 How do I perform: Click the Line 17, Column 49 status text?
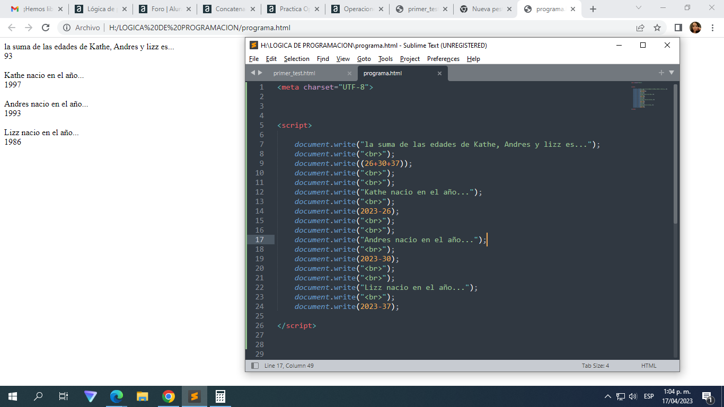[289, 366]
